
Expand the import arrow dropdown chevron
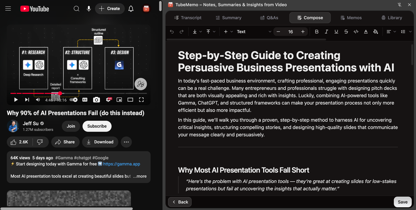[201, 32]
